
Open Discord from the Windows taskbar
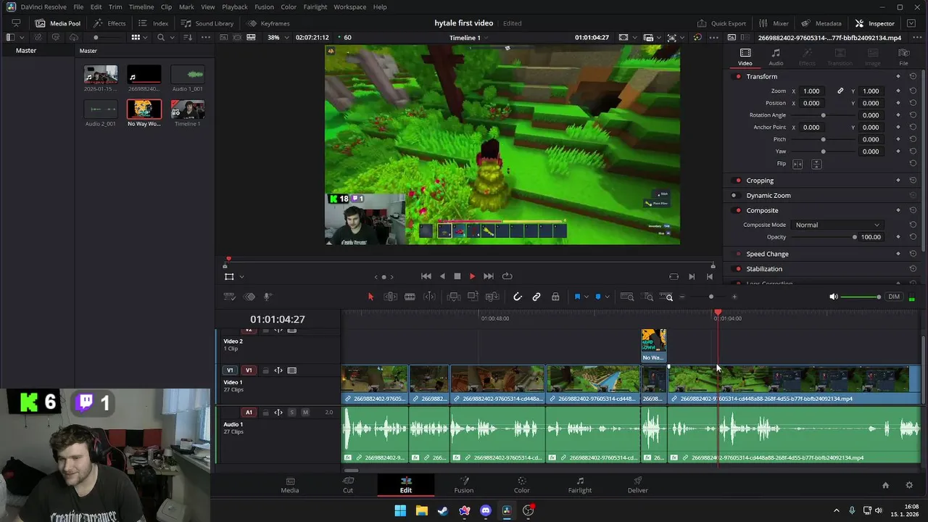click(486, 510)
